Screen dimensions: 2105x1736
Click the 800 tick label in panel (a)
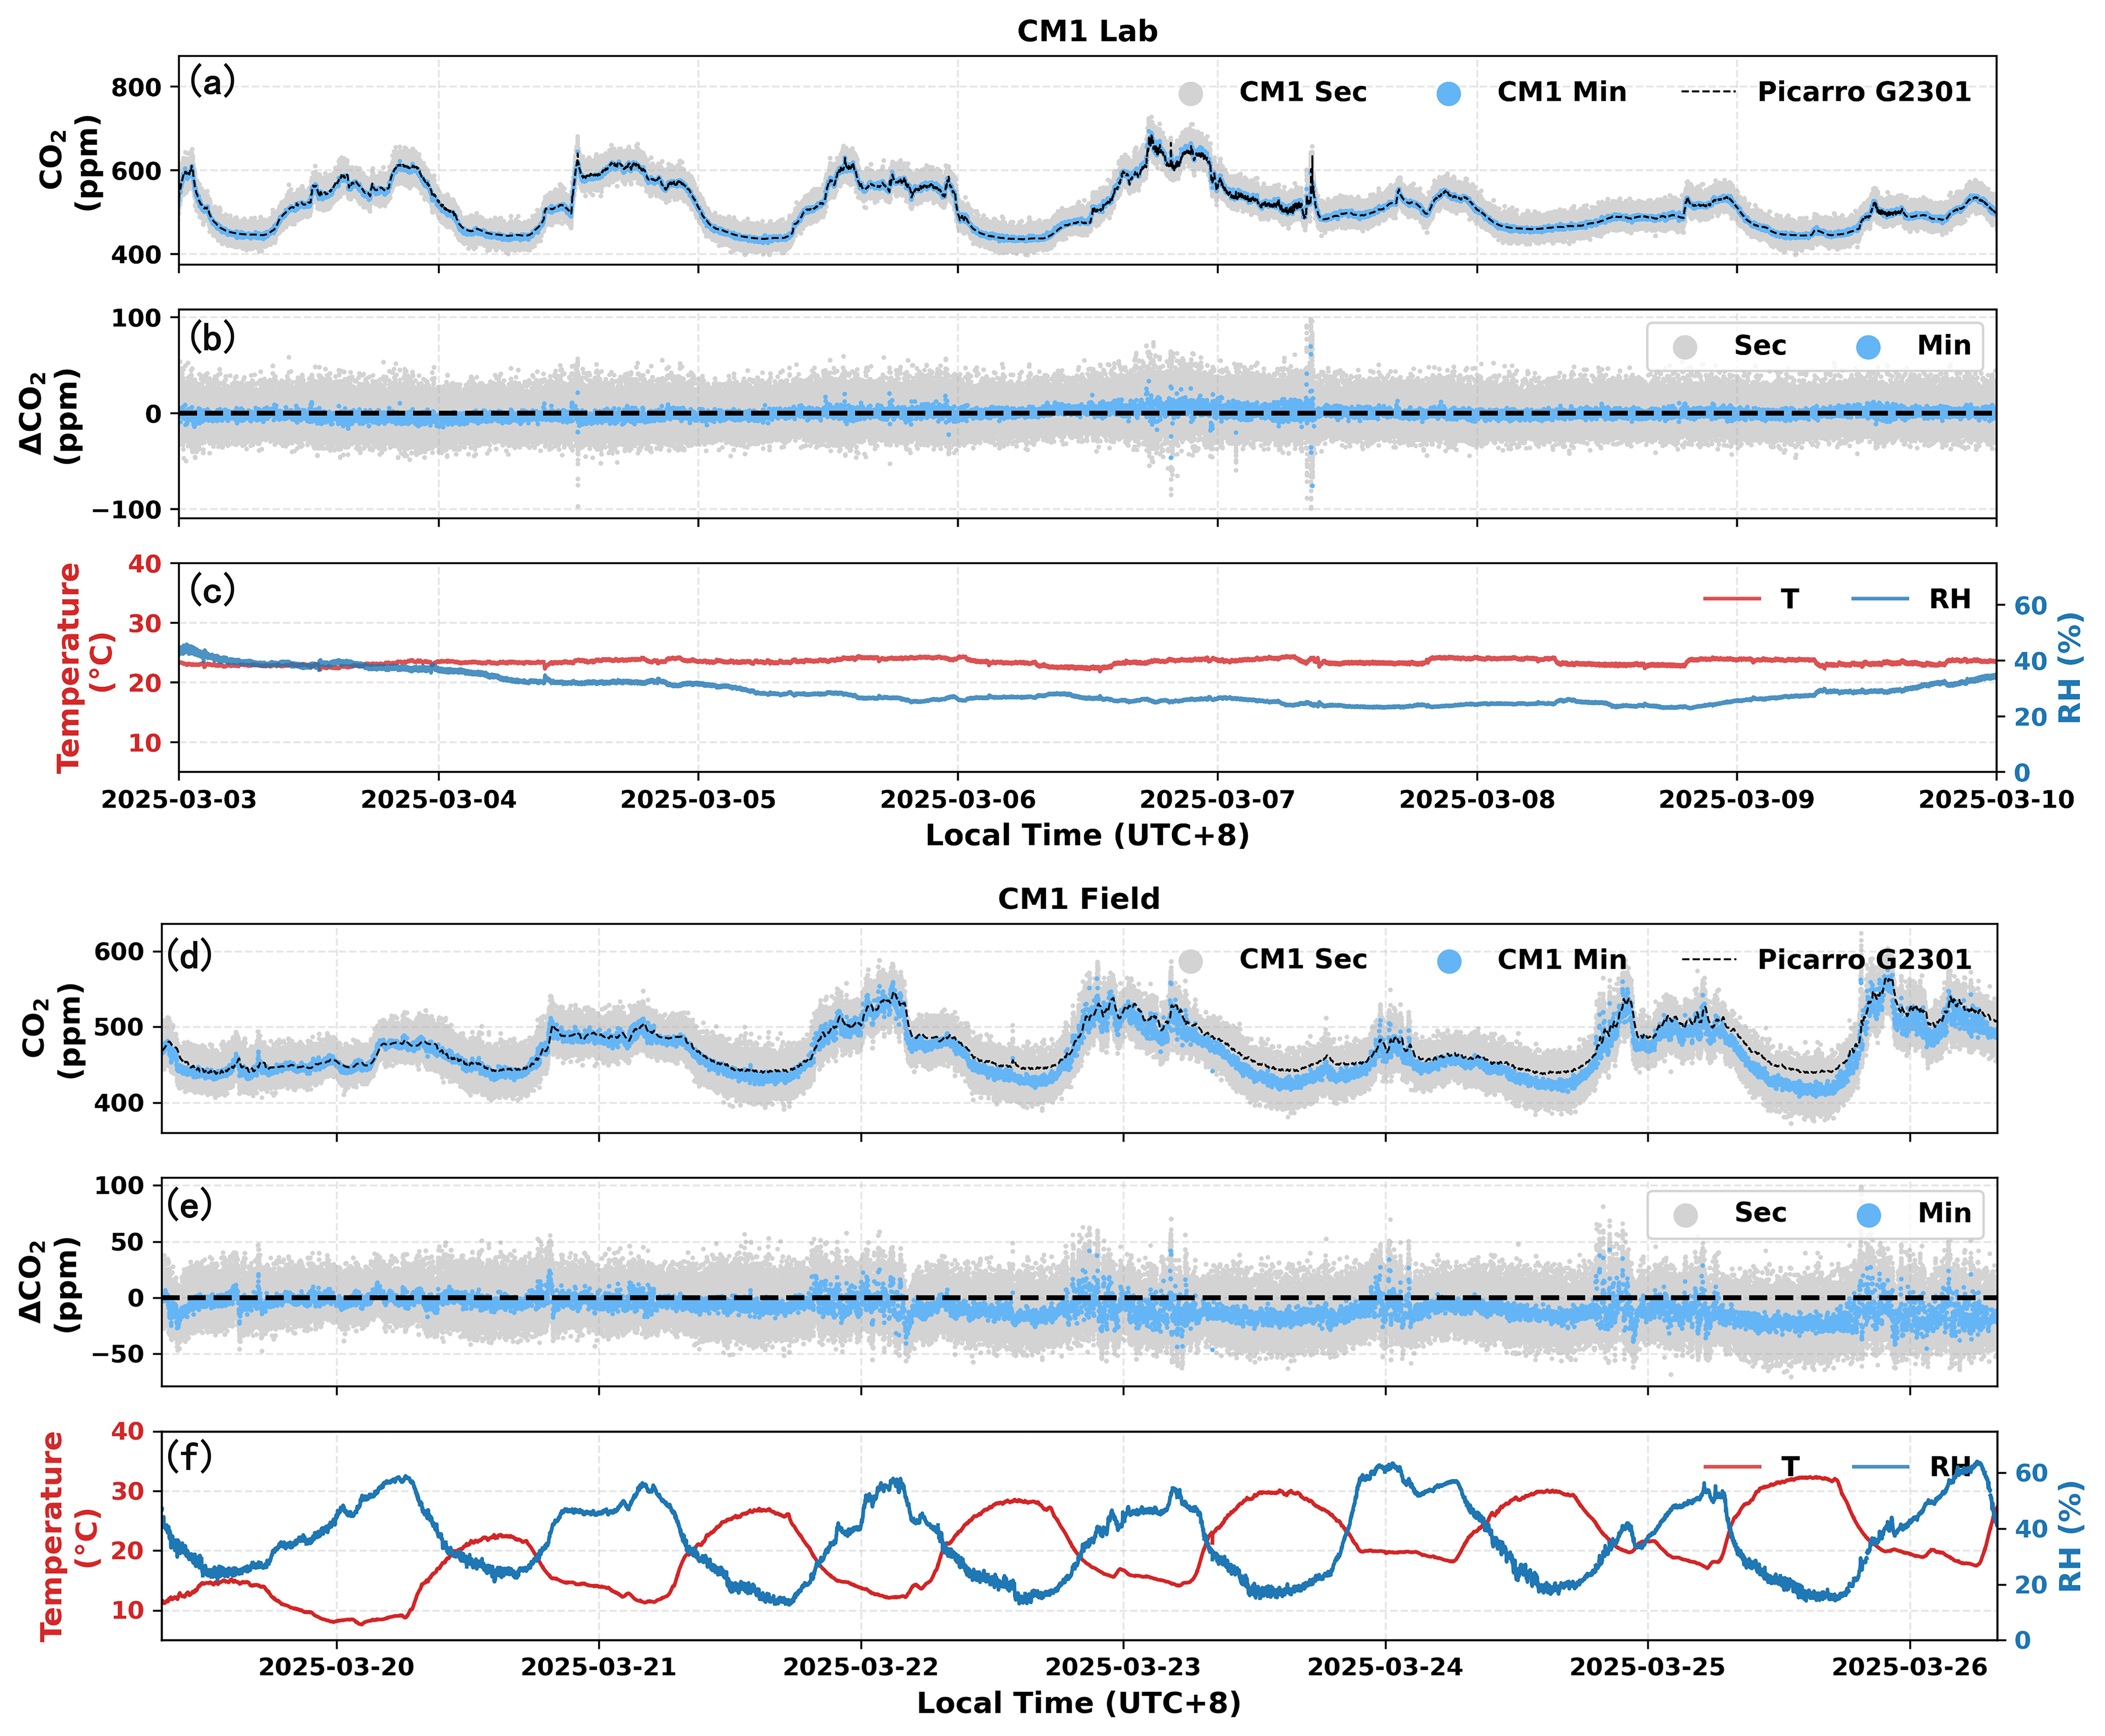pyautogui.click(x=137, y=88)
